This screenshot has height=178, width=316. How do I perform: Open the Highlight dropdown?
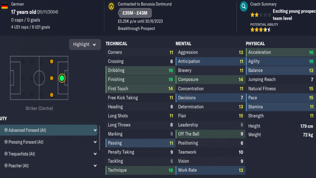[85, 45]
